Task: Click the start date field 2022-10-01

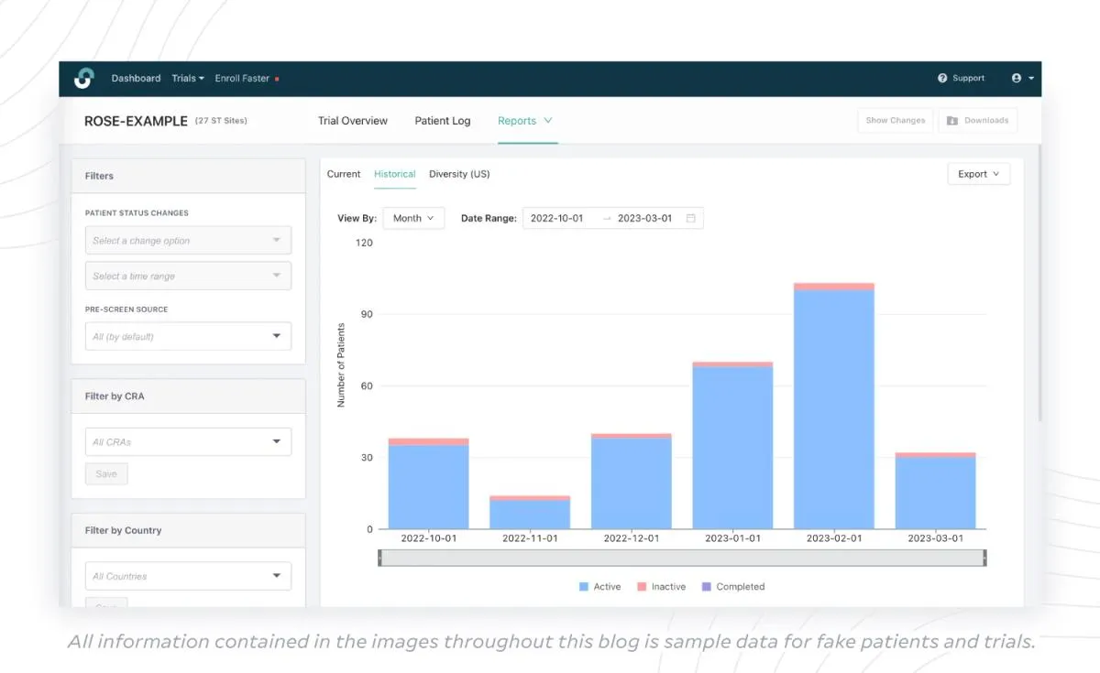Action: point(557,219)
